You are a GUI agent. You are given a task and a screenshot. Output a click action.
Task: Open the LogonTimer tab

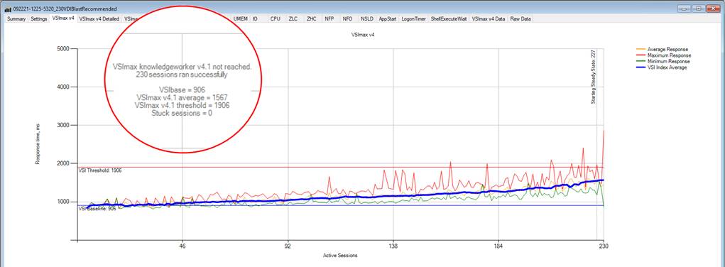click(x=414, y=19)
